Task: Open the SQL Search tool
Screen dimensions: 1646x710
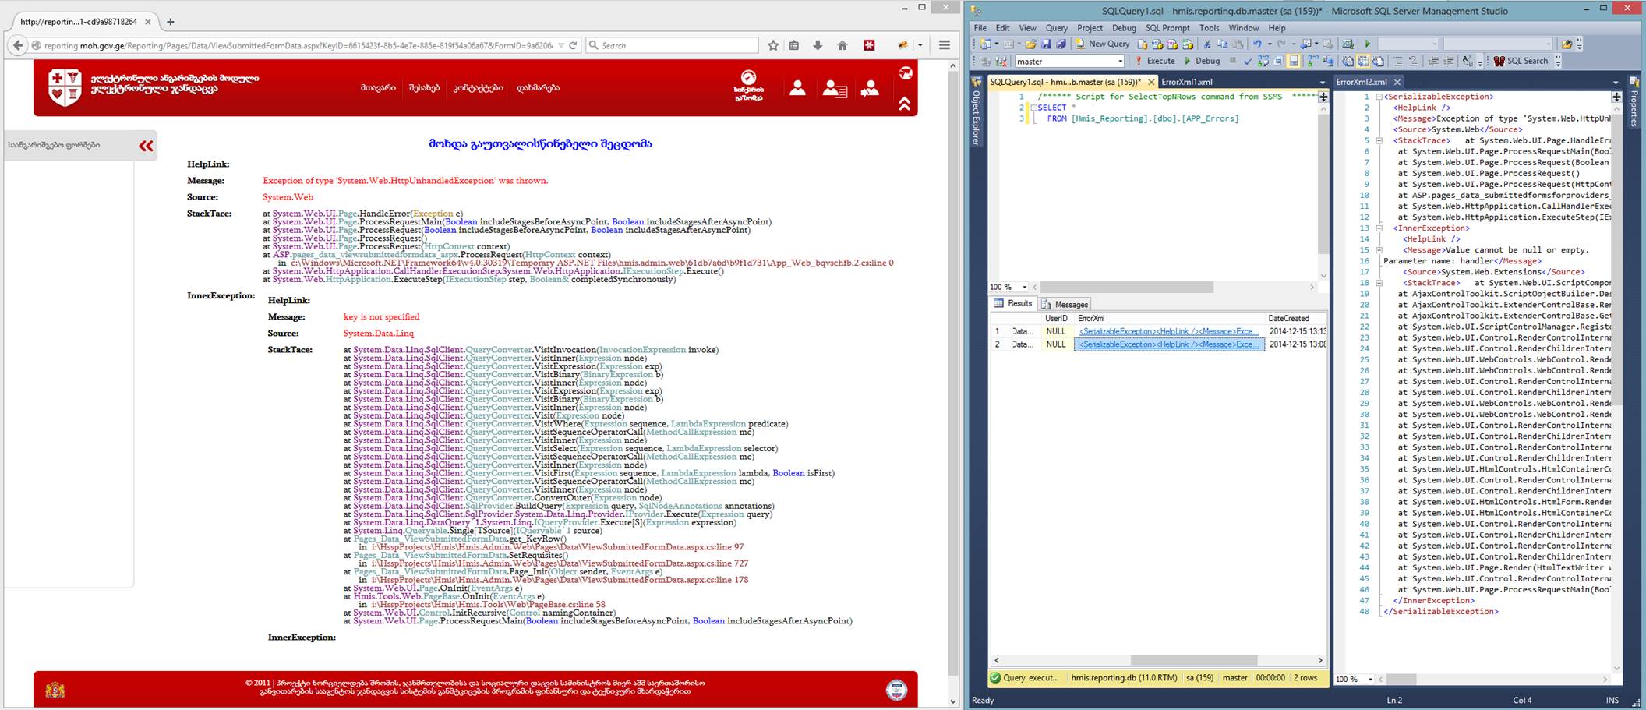Action: click(1521, 61)
